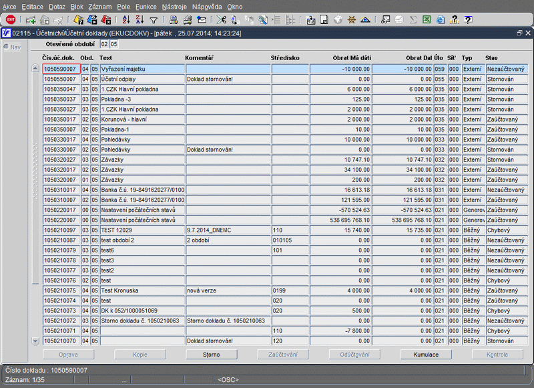Open the Funkce menu
534x388 pixels.
coord(146,5)
